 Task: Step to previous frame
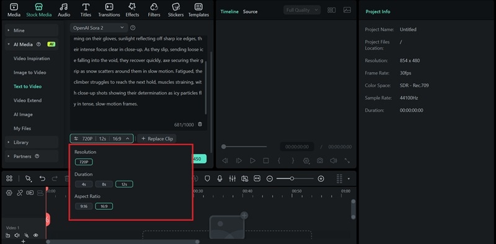click(224, 161)
